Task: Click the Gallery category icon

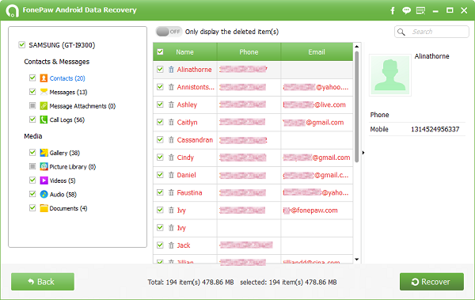Action: point(44,153)
